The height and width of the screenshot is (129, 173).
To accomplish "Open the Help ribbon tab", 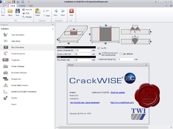I will coord(31,6).
